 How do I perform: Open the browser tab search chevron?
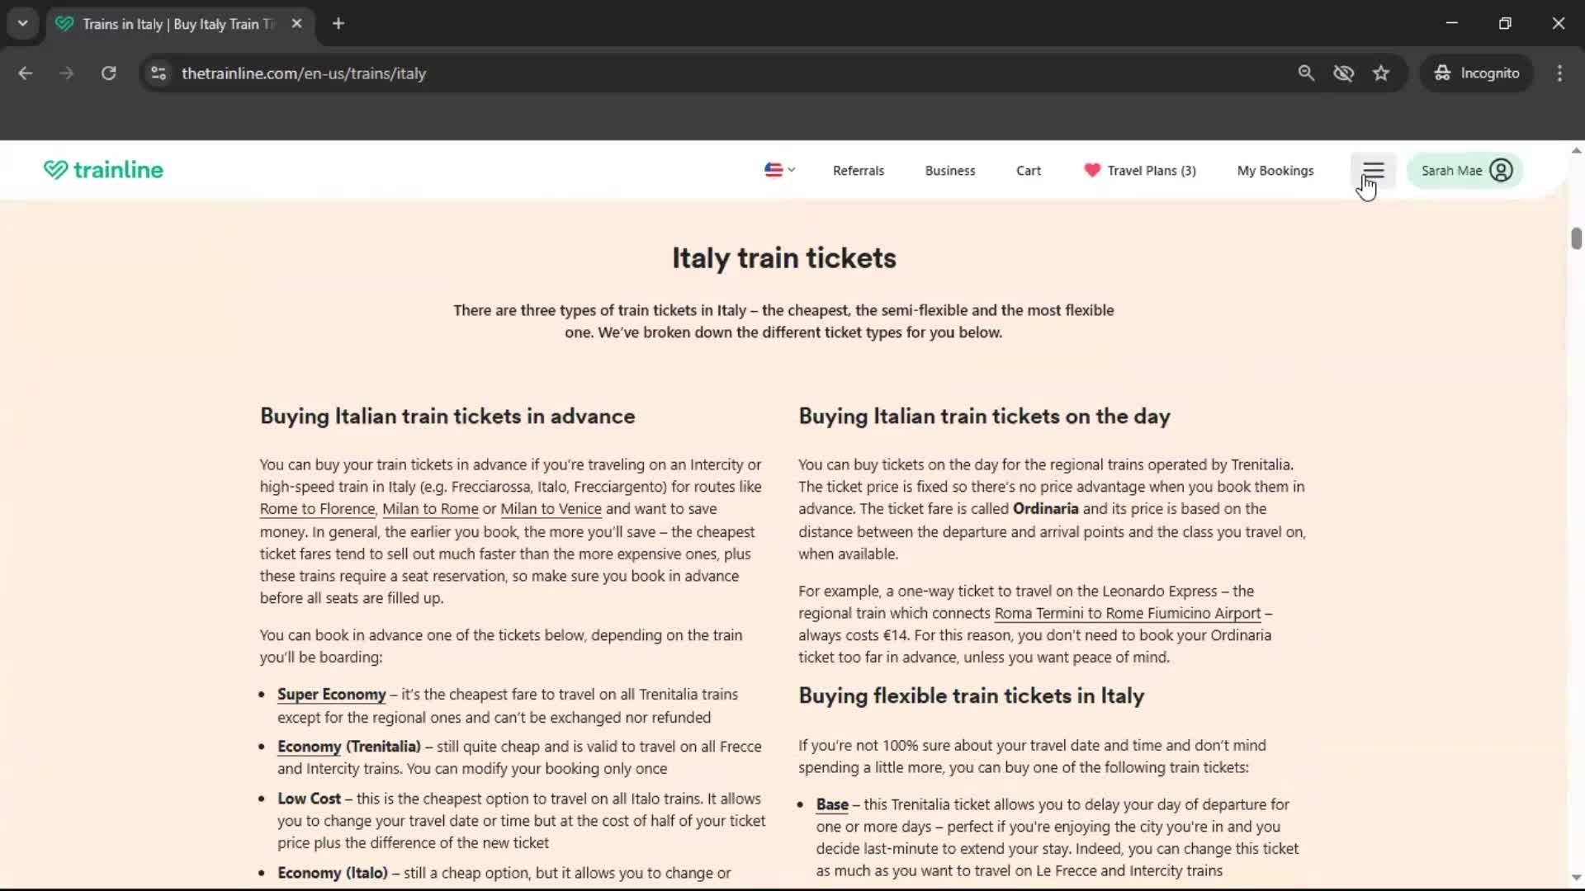tap(22, 22)
